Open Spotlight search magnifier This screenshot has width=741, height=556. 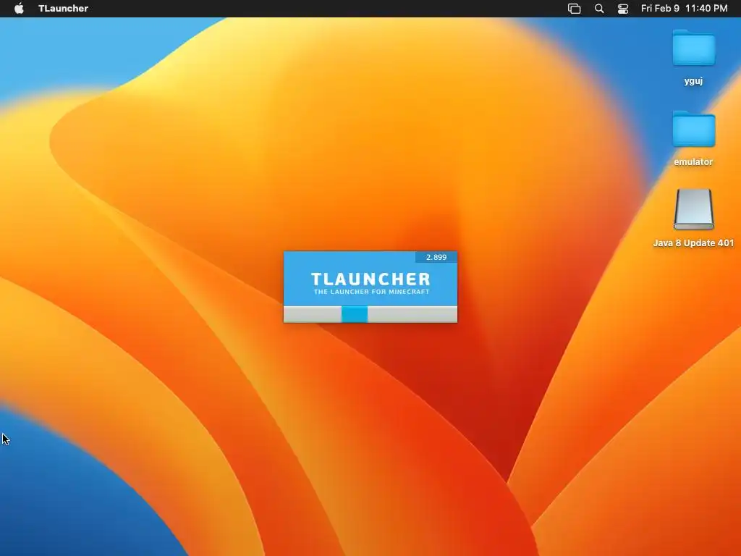tap(599, 9)
